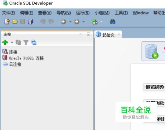Apply filter funnel icon in Connections panel
This screenshot has width=165, height=130.
click(x=26, y=42)
